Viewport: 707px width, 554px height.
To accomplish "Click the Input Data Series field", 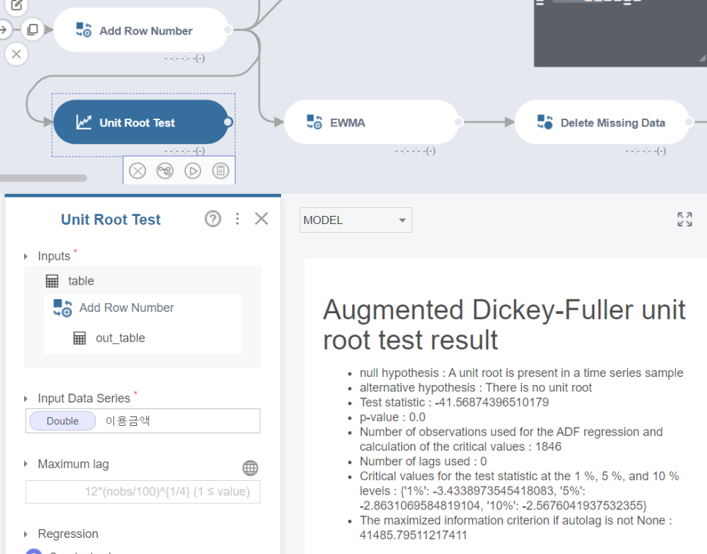I will pos(143,421).
